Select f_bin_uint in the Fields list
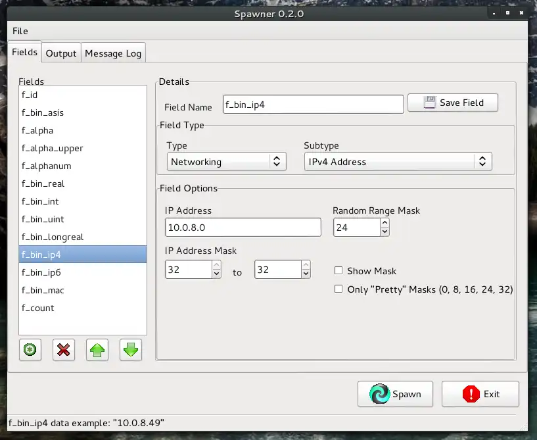537x440 pixels. [83, 220]
